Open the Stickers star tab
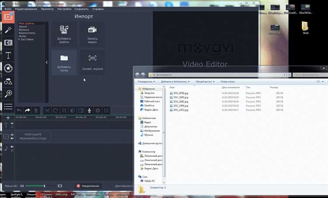 coord(8,68)
